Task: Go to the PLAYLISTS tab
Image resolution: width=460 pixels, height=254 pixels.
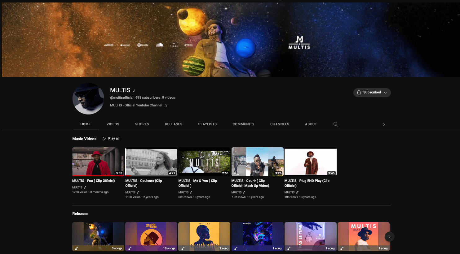Action: coord(207,124)
